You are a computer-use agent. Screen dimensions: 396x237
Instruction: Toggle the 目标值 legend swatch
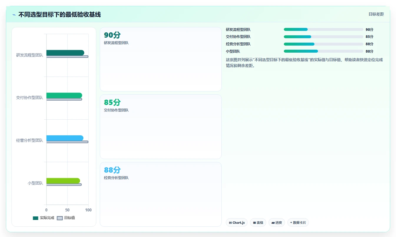60,218
